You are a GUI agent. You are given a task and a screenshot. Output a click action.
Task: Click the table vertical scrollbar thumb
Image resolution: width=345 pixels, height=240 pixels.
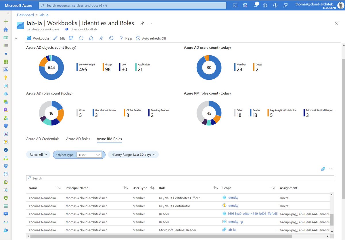tap(332, 220)
